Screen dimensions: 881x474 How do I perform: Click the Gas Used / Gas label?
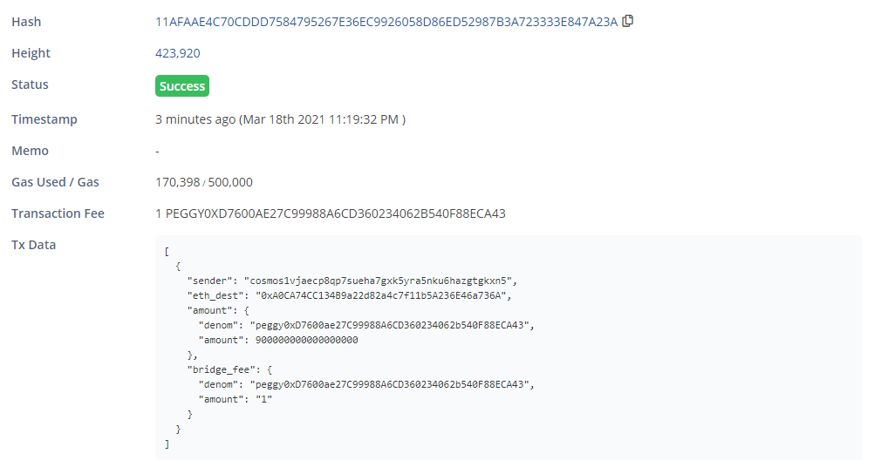point(55,182)
